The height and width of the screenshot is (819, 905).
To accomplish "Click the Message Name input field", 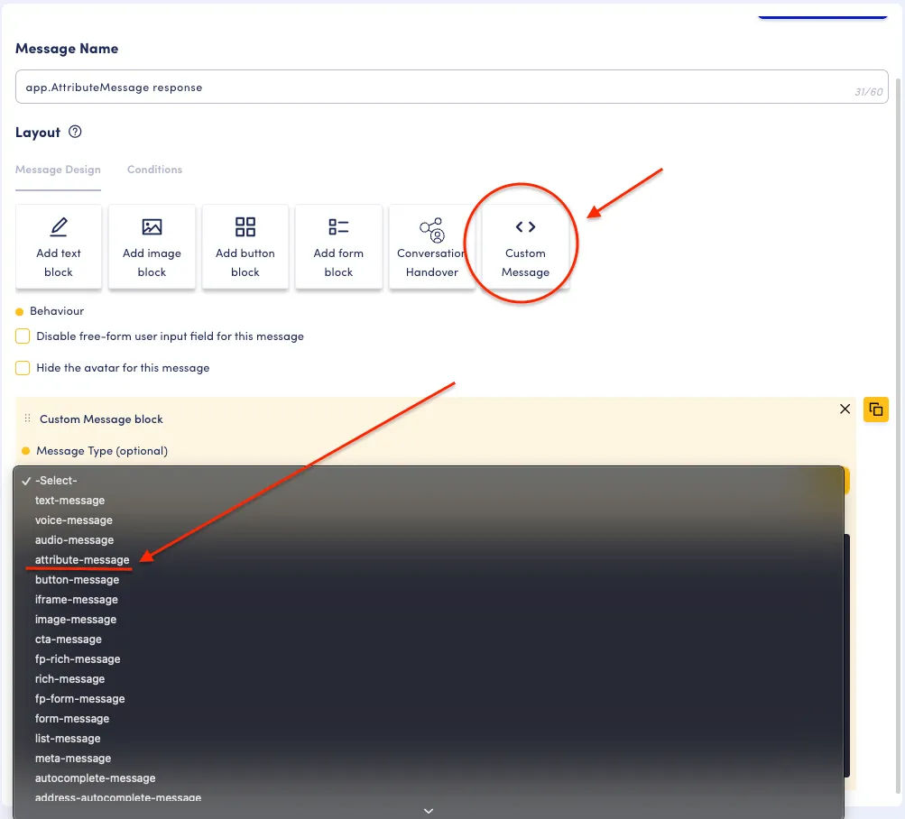I will click(x=451, y=87).
